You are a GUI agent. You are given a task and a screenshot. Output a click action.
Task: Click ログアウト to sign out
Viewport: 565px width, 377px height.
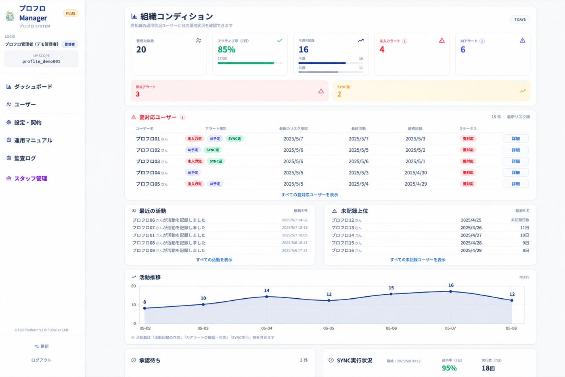point(41,360)
